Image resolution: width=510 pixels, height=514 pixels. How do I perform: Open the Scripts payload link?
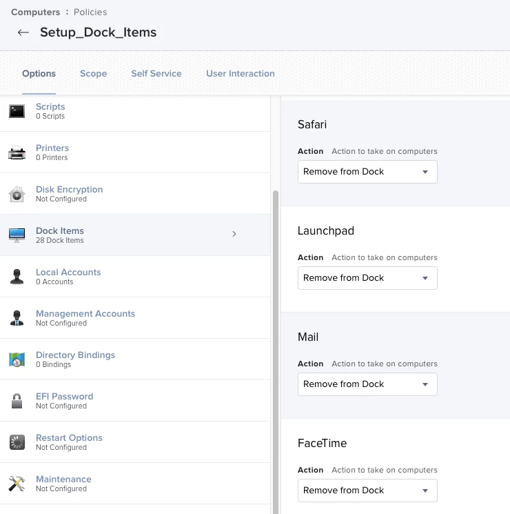(50, 106)
